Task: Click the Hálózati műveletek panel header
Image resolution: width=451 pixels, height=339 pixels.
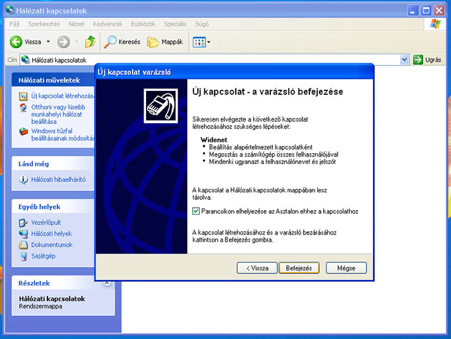Action: coord(53,80)
